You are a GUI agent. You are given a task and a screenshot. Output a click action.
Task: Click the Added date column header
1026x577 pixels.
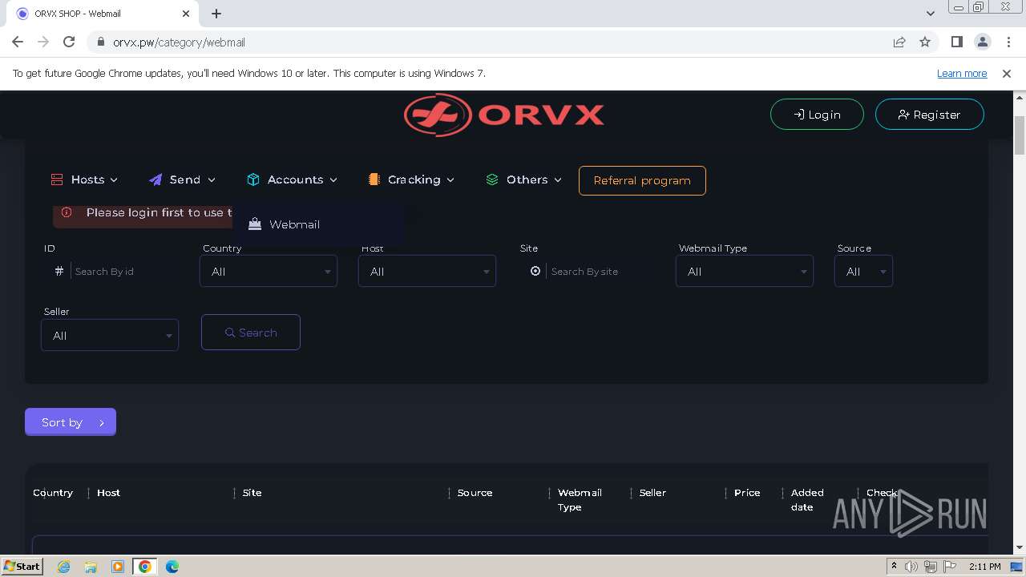(x=807, y=500)
